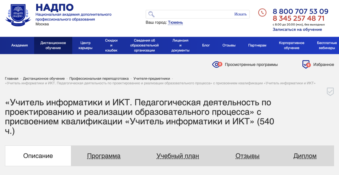Open the Избранное text link

pos(324,65)
